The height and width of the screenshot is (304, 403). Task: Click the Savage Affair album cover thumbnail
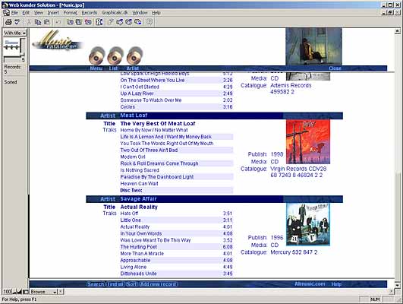pos(308,224)
